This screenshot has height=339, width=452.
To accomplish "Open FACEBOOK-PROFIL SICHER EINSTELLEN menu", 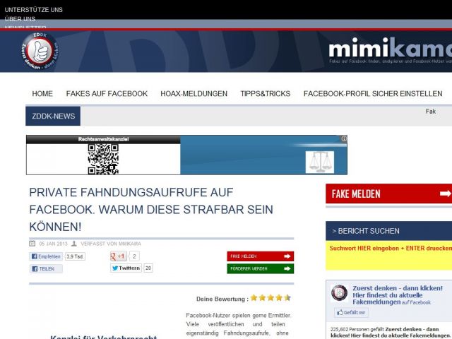I will click(x=373, y=94).
